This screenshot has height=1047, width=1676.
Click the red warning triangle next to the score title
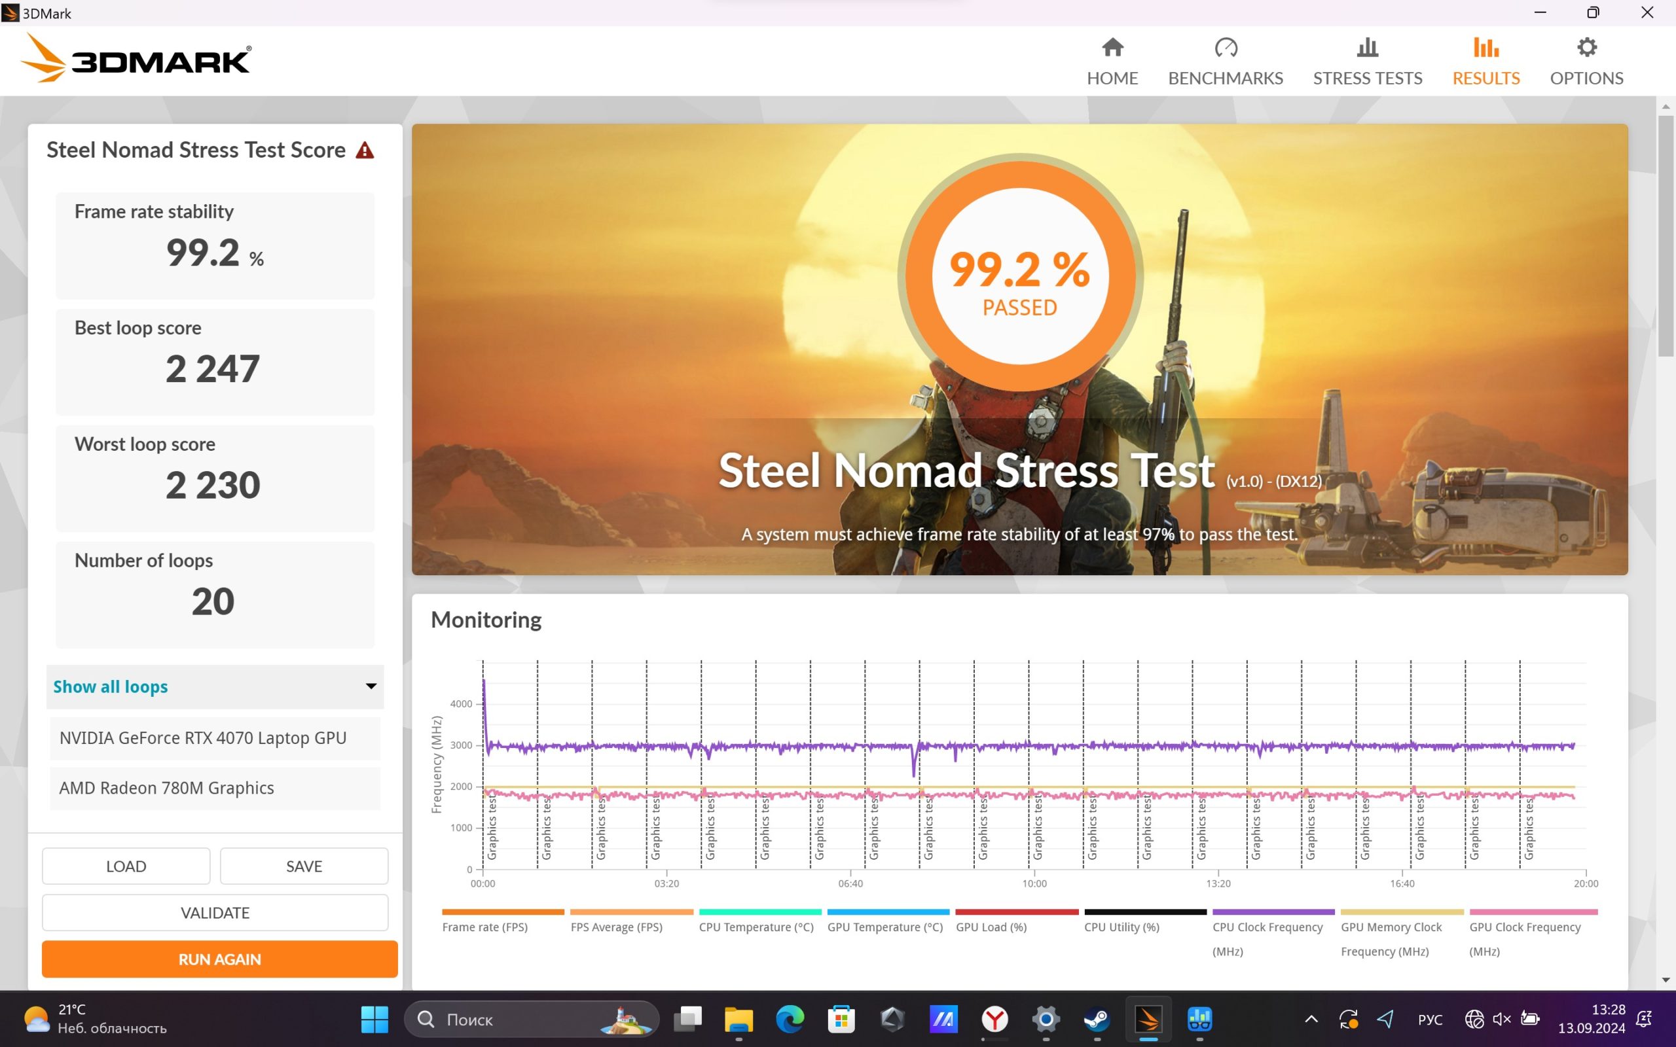pos(365,151)
